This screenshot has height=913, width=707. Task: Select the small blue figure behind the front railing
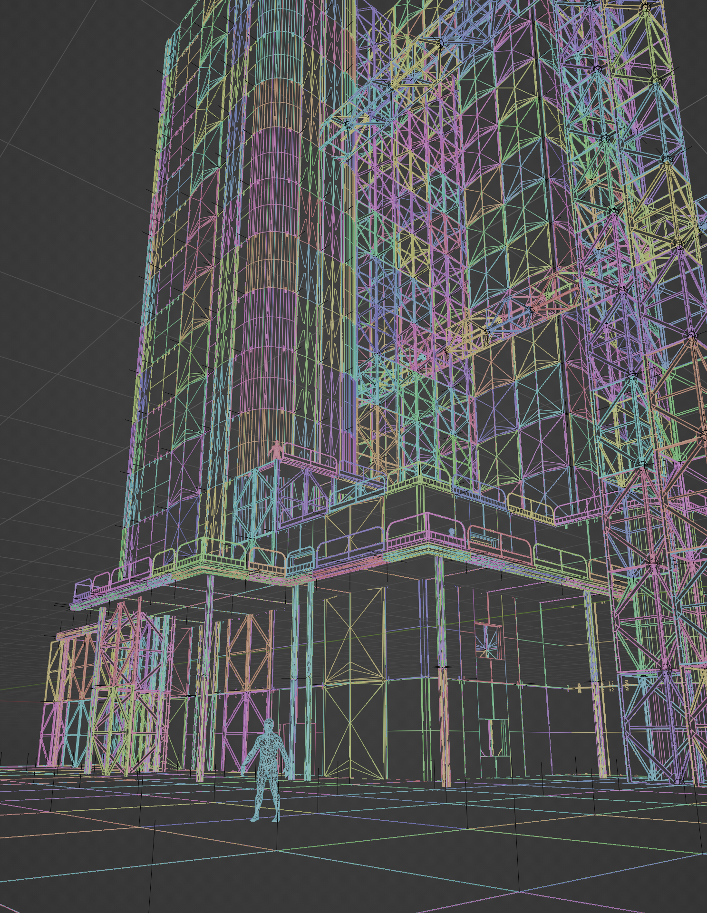(x=451, y=532)
